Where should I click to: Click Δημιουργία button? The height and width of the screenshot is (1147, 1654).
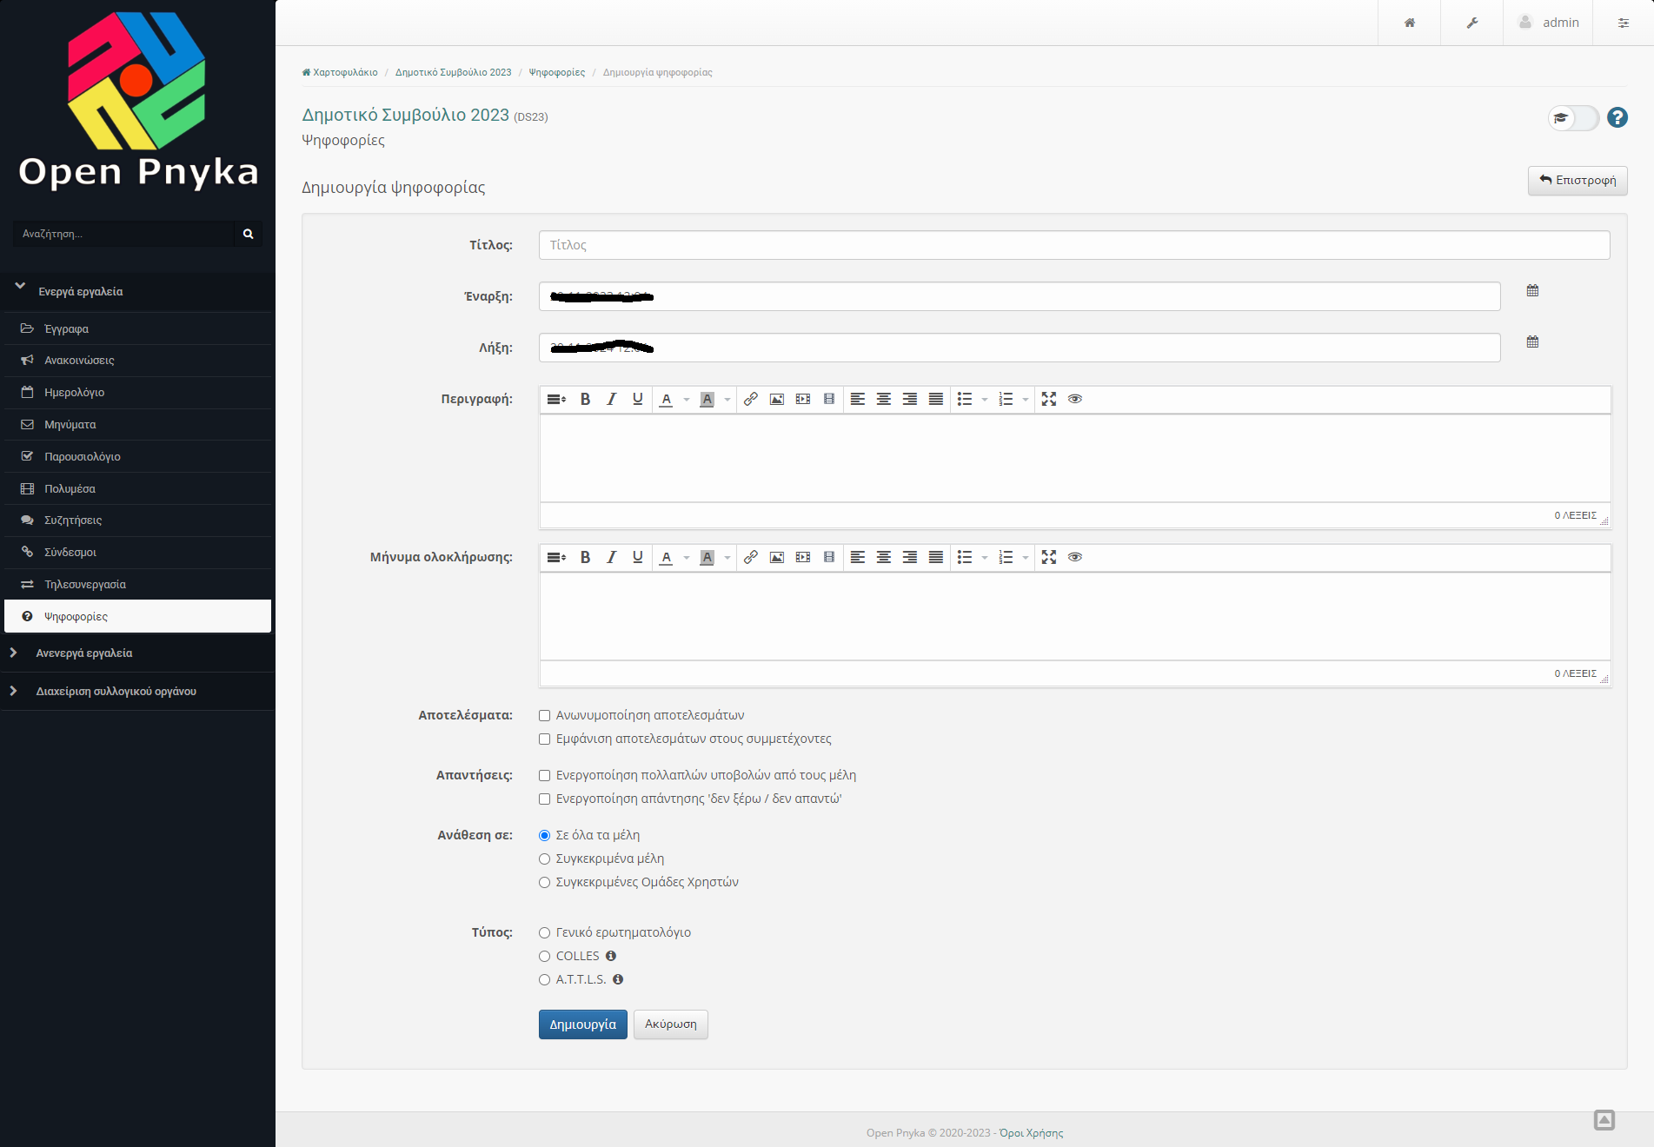pos(582,1024)
